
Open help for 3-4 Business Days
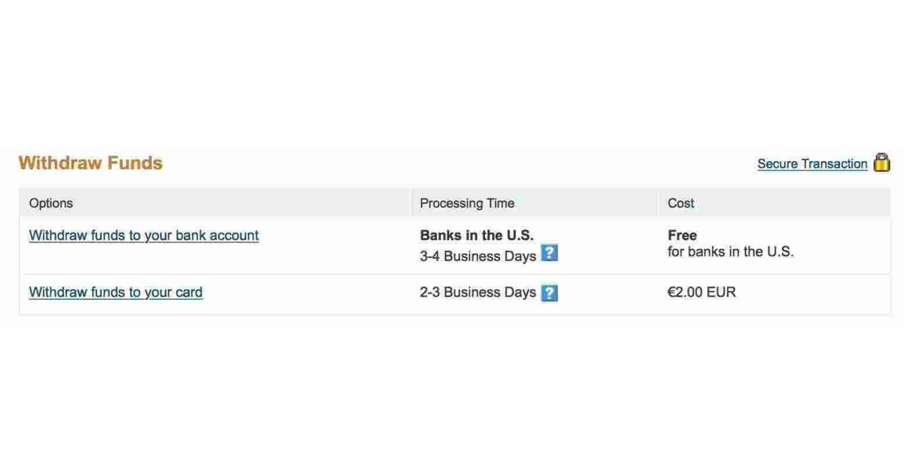coord(550,254)
